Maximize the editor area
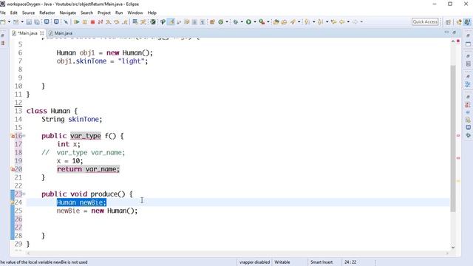The image size is (473, 266). pyautogui.click(x=454, y=32)
